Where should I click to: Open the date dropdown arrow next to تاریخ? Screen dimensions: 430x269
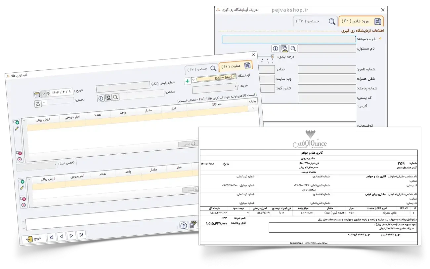(x=44, y=94)
